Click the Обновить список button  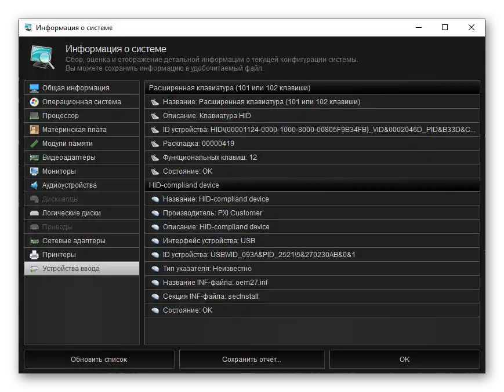point(99,360)
